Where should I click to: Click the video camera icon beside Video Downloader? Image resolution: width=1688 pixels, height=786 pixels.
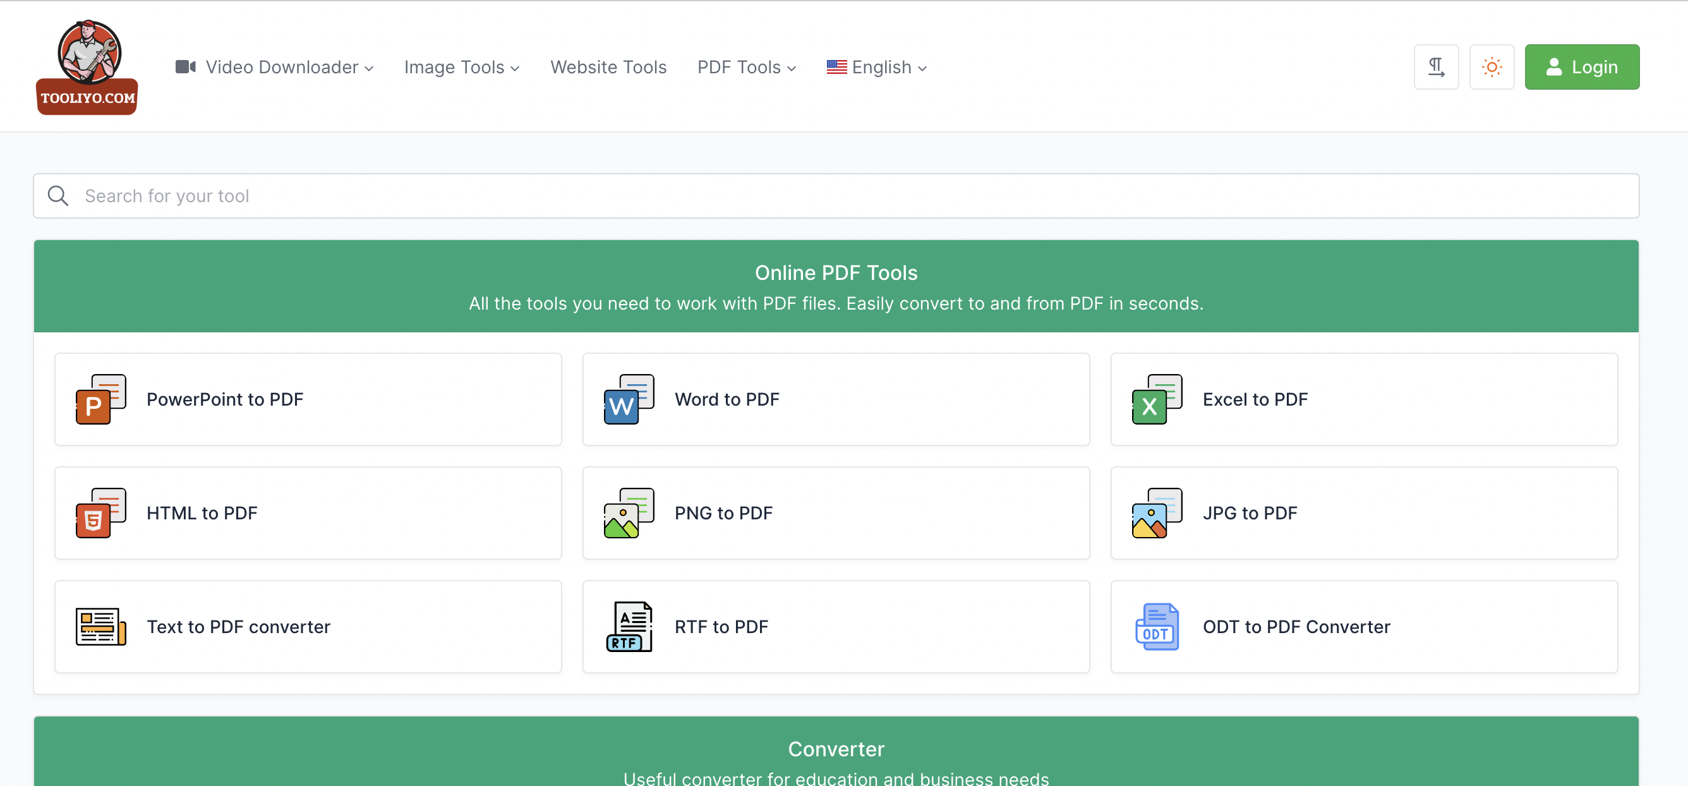[186, 67]
